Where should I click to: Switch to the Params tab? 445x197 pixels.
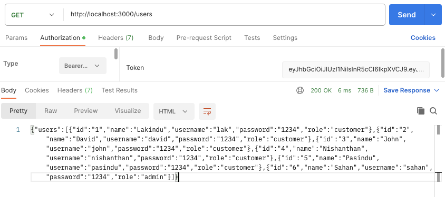(x=16, y=38)
